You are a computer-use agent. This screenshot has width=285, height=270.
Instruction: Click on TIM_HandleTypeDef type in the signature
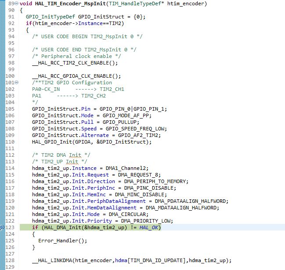[136, 4]
